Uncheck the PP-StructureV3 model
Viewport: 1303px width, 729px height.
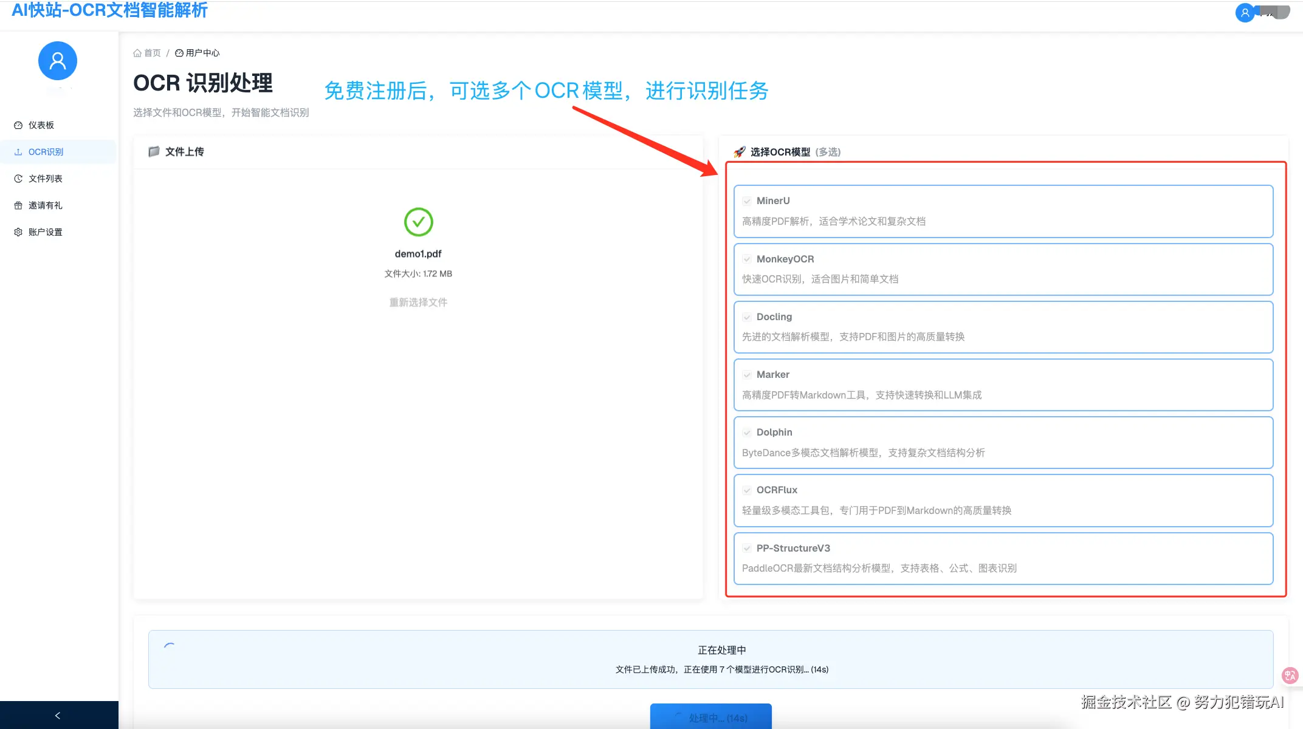[747, 548]
